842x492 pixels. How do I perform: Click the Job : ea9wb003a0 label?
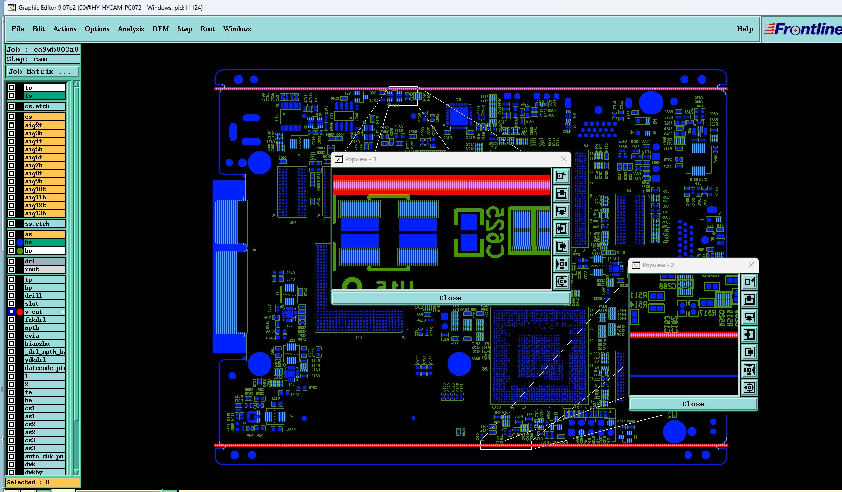43,49
